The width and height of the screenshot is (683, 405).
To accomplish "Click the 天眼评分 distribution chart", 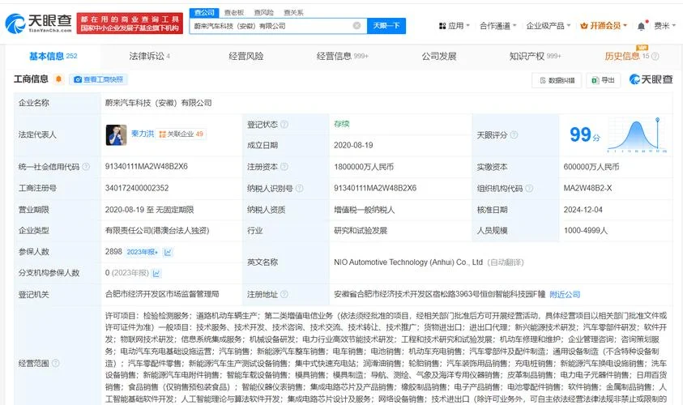I will (637, 135).
